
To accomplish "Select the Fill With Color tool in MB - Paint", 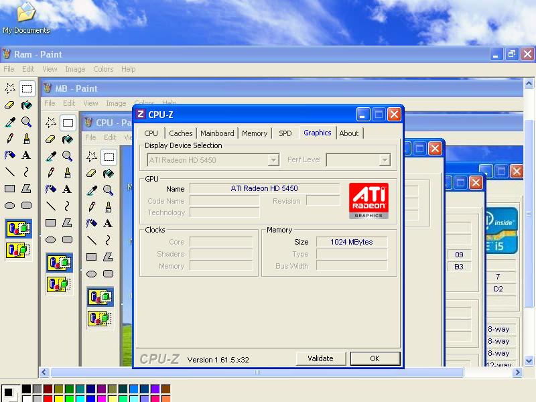I will [67, 139].
